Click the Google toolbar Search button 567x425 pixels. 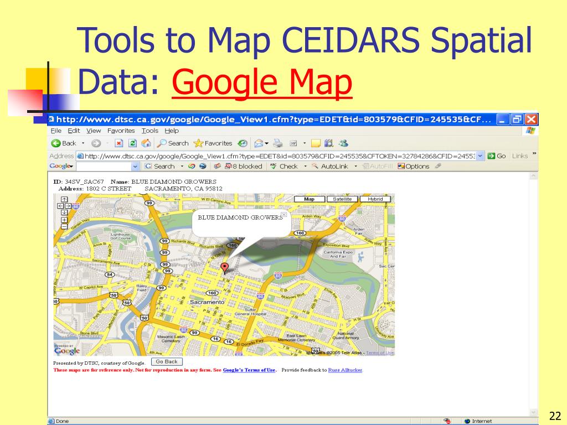pos(159,166)
